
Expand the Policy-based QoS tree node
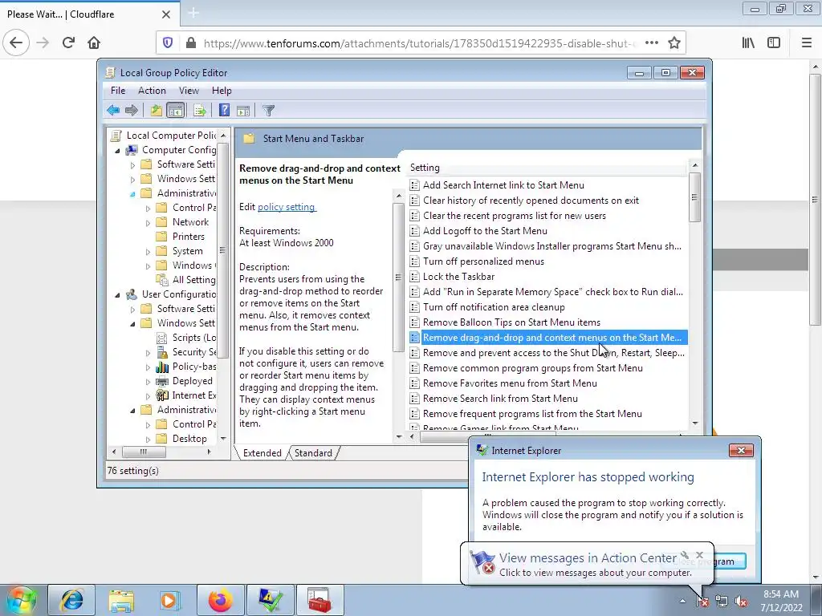click(x=148, y=367)
